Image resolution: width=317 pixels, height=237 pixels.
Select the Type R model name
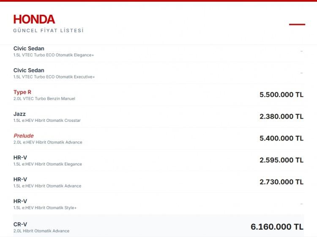coord(22,92)
